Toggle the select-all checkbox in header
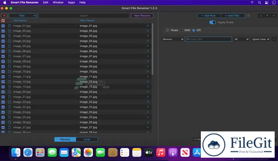 click(3, 21)
